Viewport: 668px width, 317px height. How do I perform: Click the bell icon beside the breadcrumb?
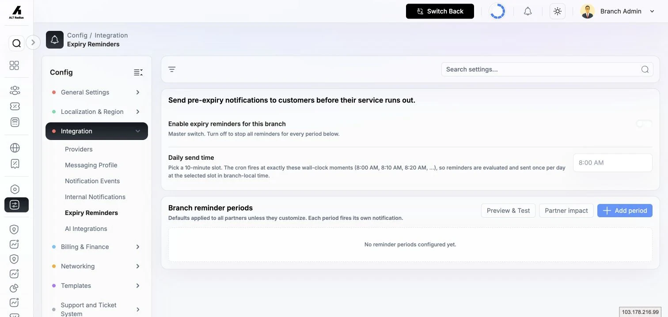click(x=55, y=40)
